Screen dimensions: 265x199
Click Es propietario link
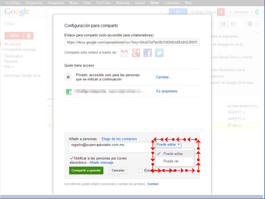tap(167, 91)
